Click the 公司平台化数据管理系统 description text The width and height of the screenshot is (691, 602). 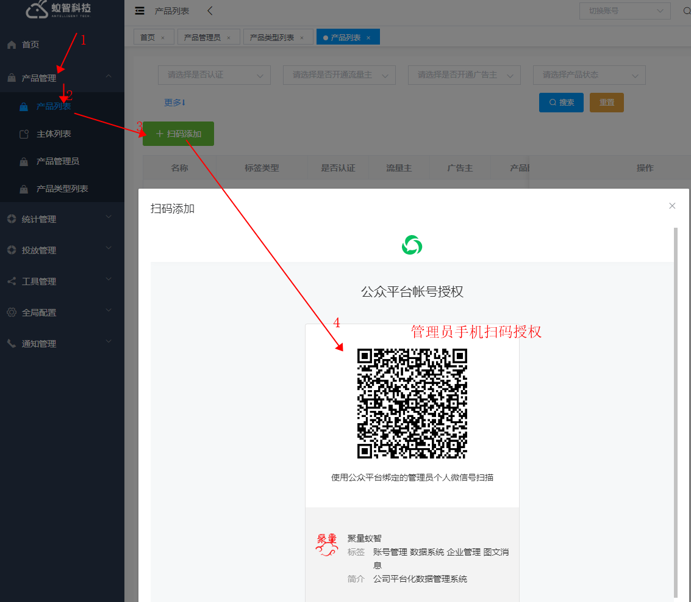[420, 579]
